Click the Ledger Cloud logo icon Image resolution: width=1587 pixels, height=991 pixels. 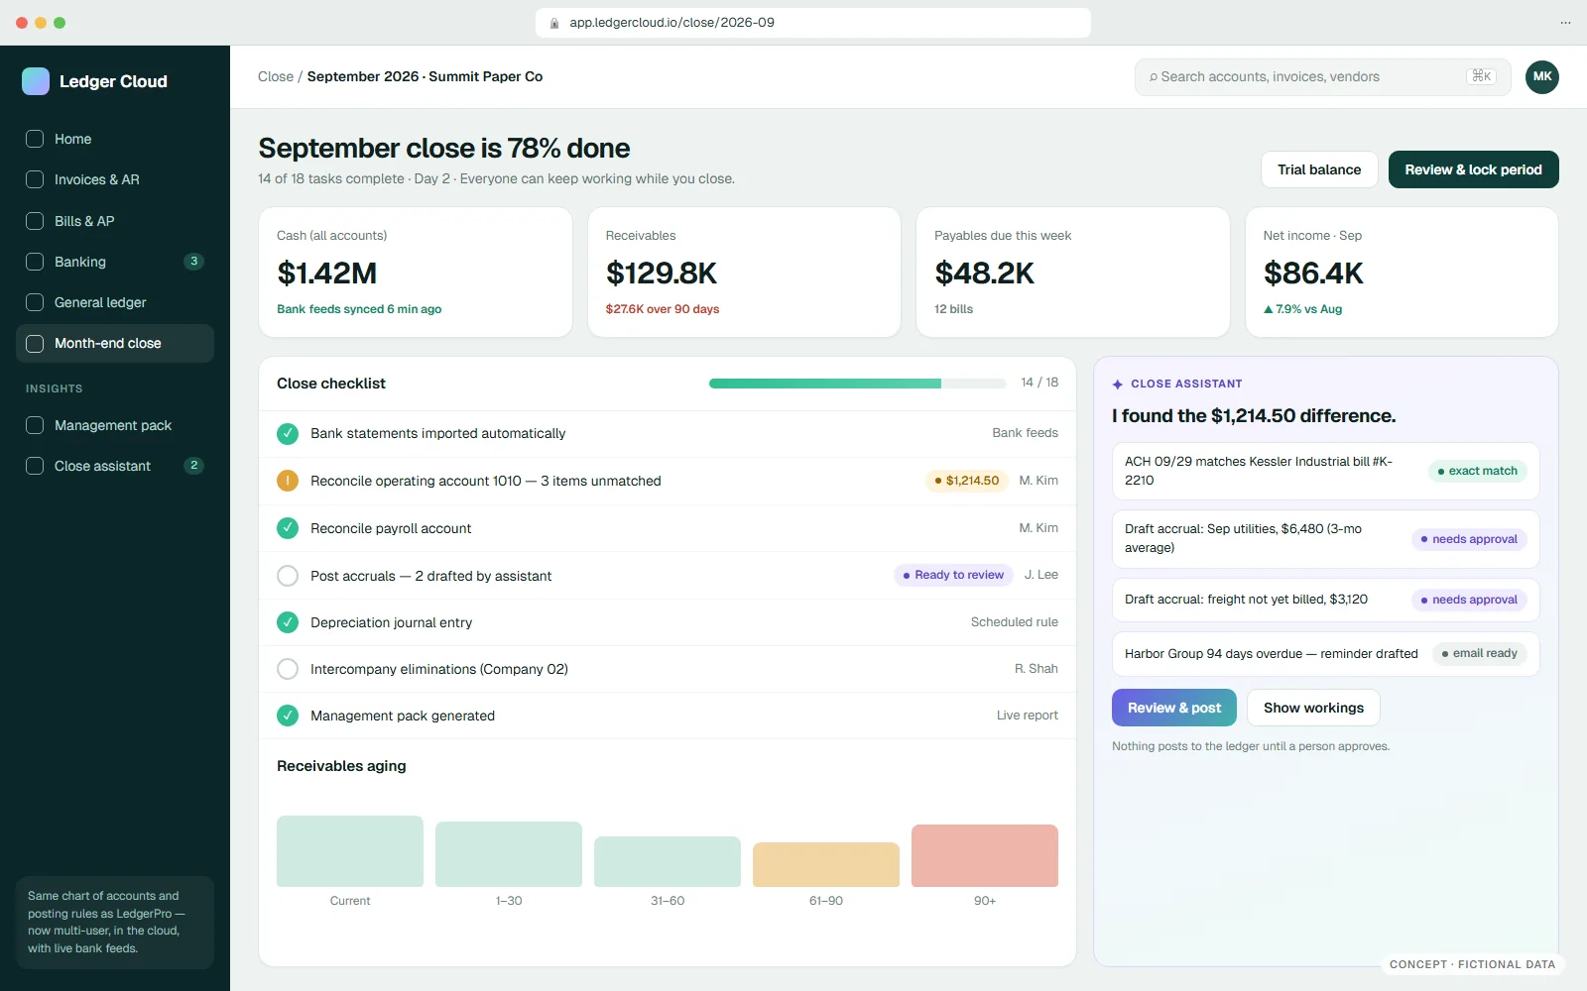(x=36, y=81)
